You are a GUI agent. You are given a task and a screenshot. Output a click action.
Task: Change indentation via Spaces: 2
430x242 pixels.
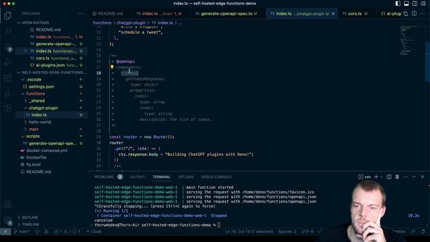[x=287, y=231]
